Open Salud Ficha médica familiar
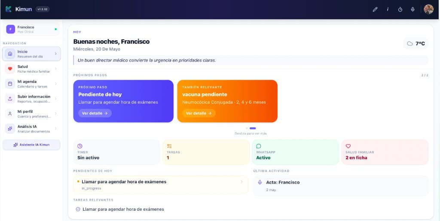Screen dimensions: 440x221 (31, 69)
